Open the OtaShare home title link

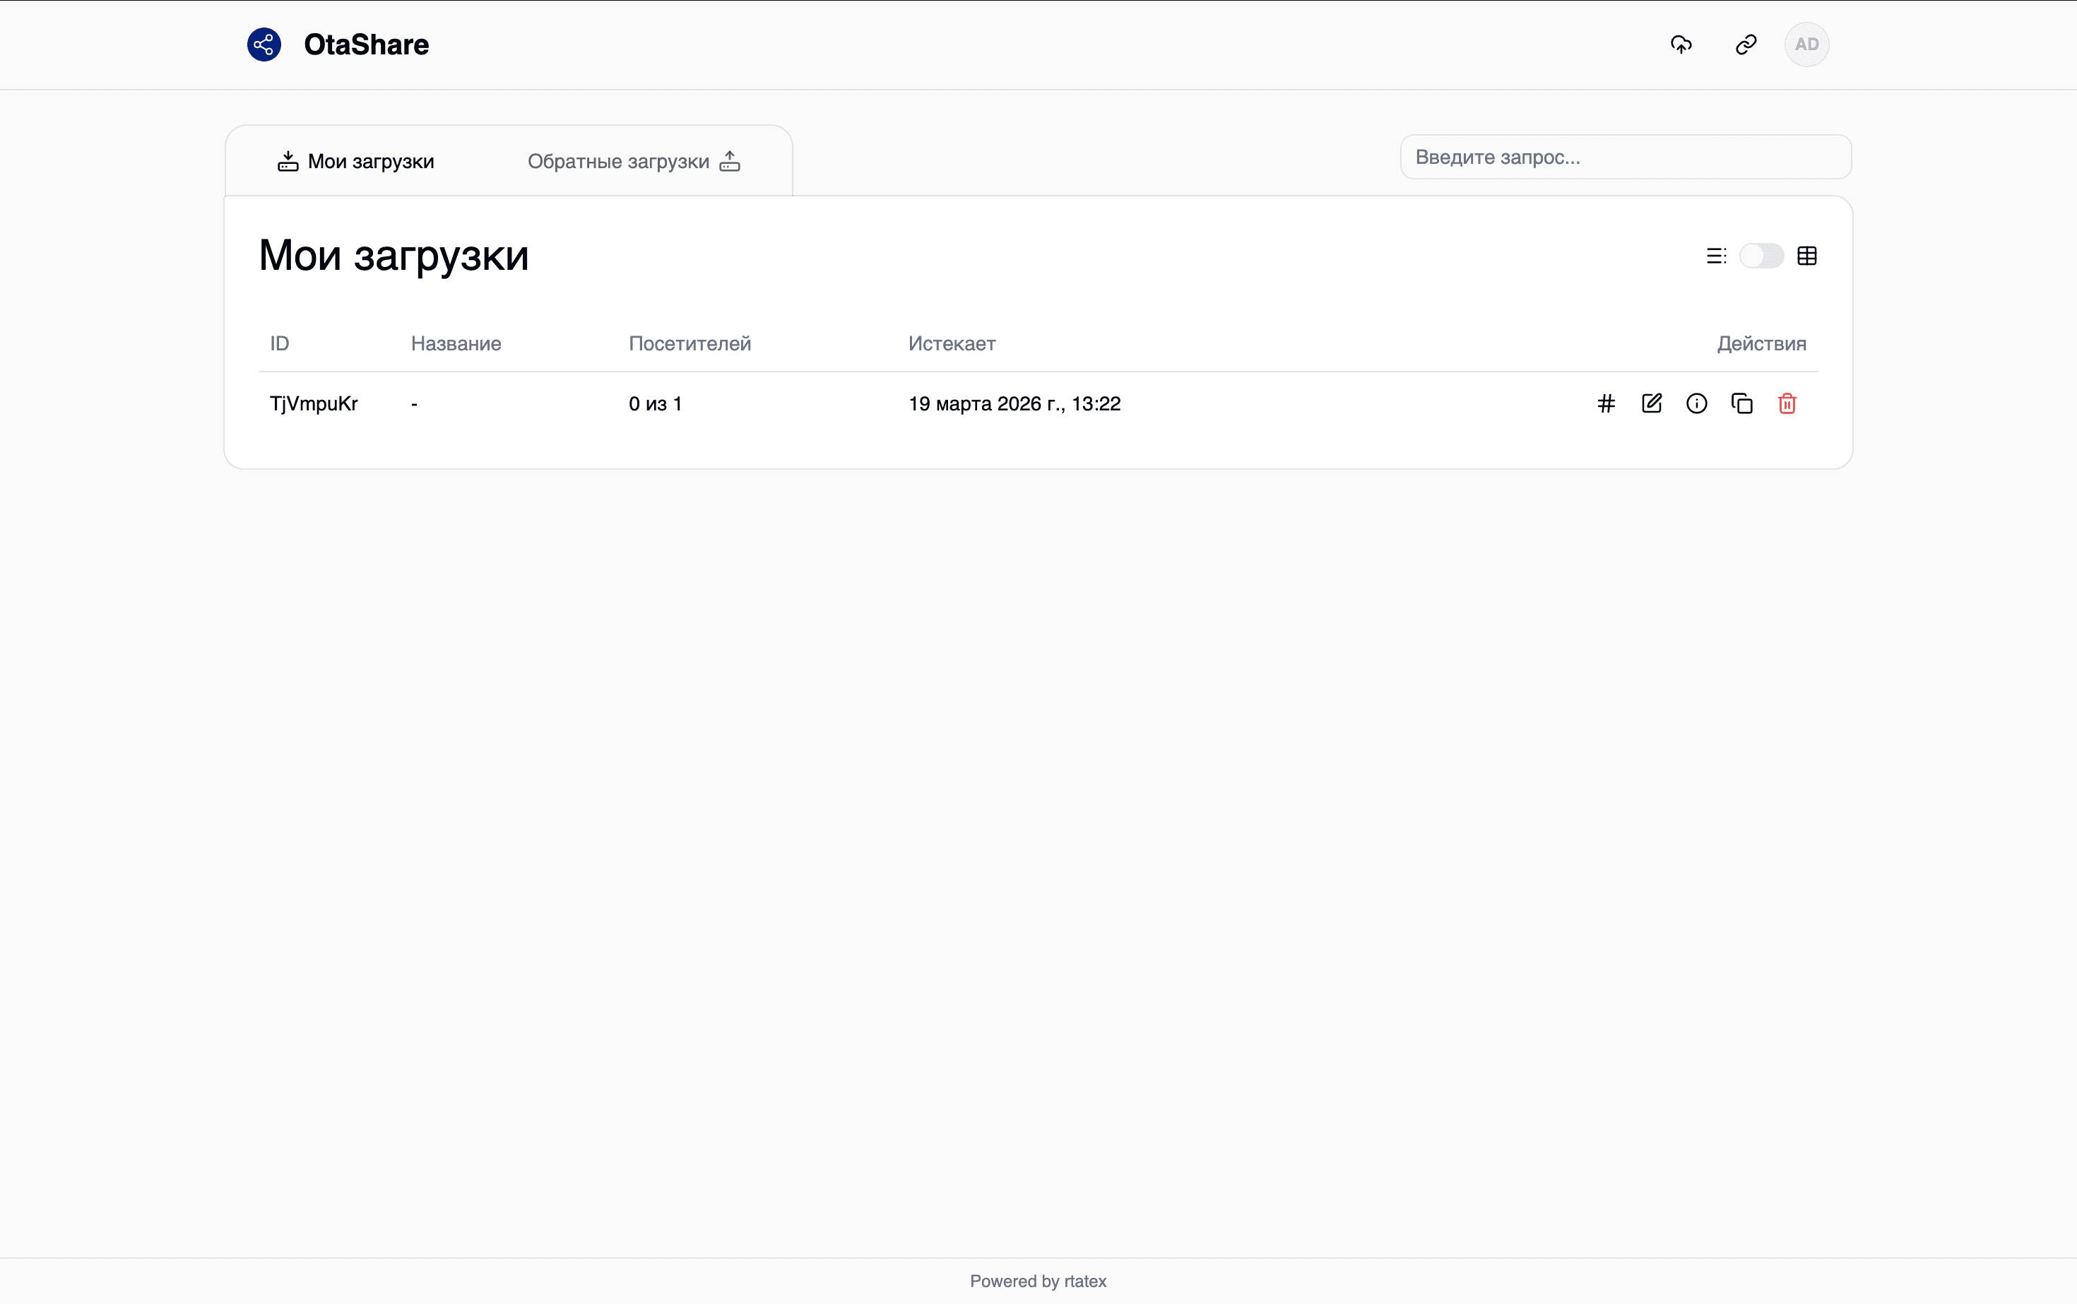pyautogui.click(x=366, y=45)
